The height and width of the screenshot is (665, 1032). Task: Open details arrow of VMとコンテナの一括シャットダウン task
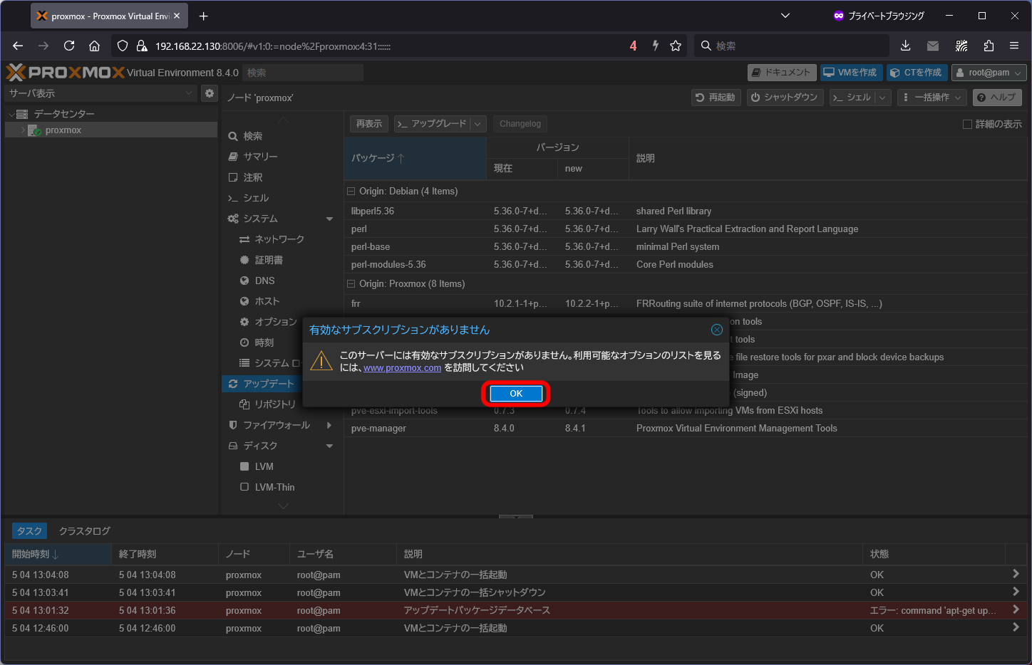1015,592
